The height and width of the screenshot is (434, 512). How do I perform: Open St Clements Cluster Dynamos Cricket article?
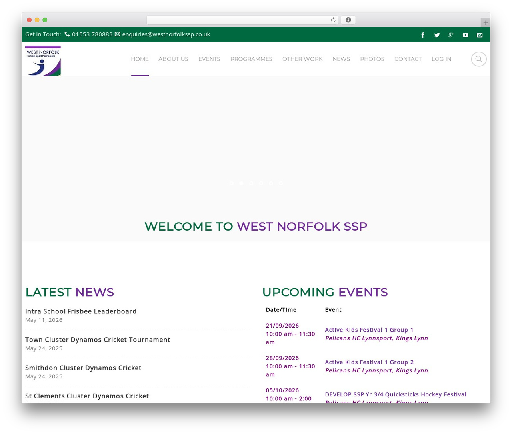[87, 396]
